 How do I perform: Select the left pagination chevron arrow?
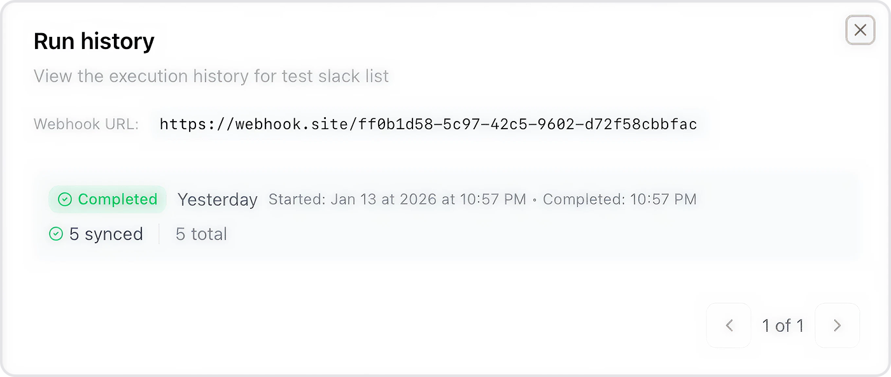point(729,325)
